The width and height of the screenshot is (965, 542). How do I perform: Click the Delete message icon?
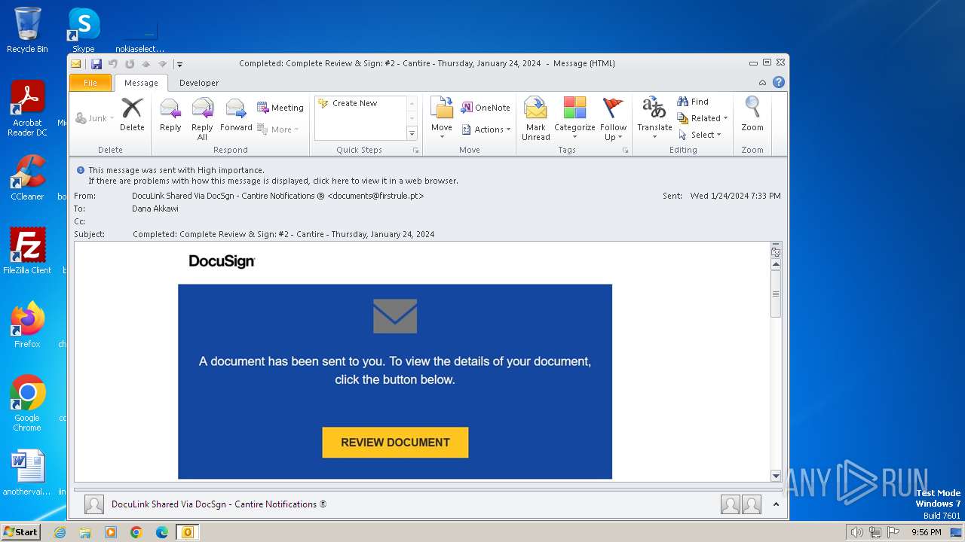point(132,115)
